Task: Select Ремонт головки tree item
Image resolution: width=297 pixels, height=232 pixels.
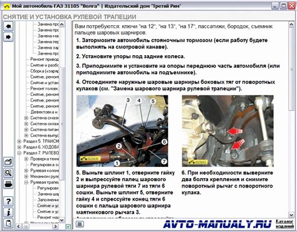Action: (44, 88)
